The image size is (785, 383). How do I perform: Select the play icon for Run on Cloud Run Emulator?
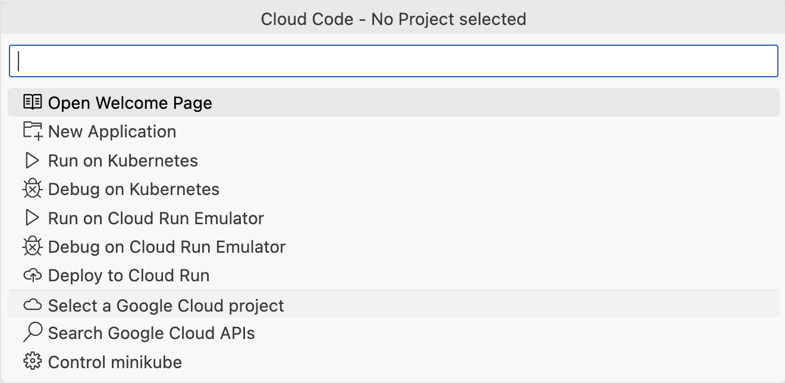point(33,218)
